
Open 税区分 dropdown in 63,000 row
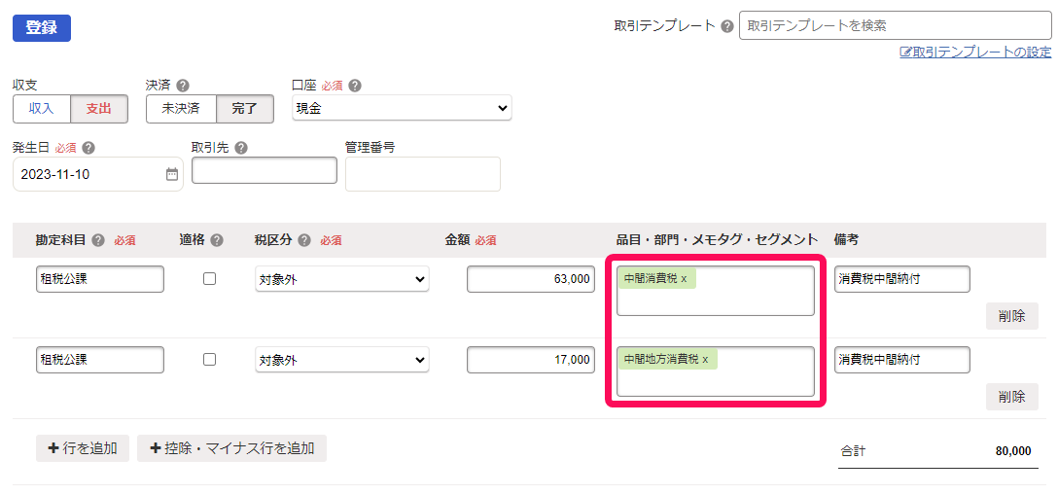tap(342, 279)
